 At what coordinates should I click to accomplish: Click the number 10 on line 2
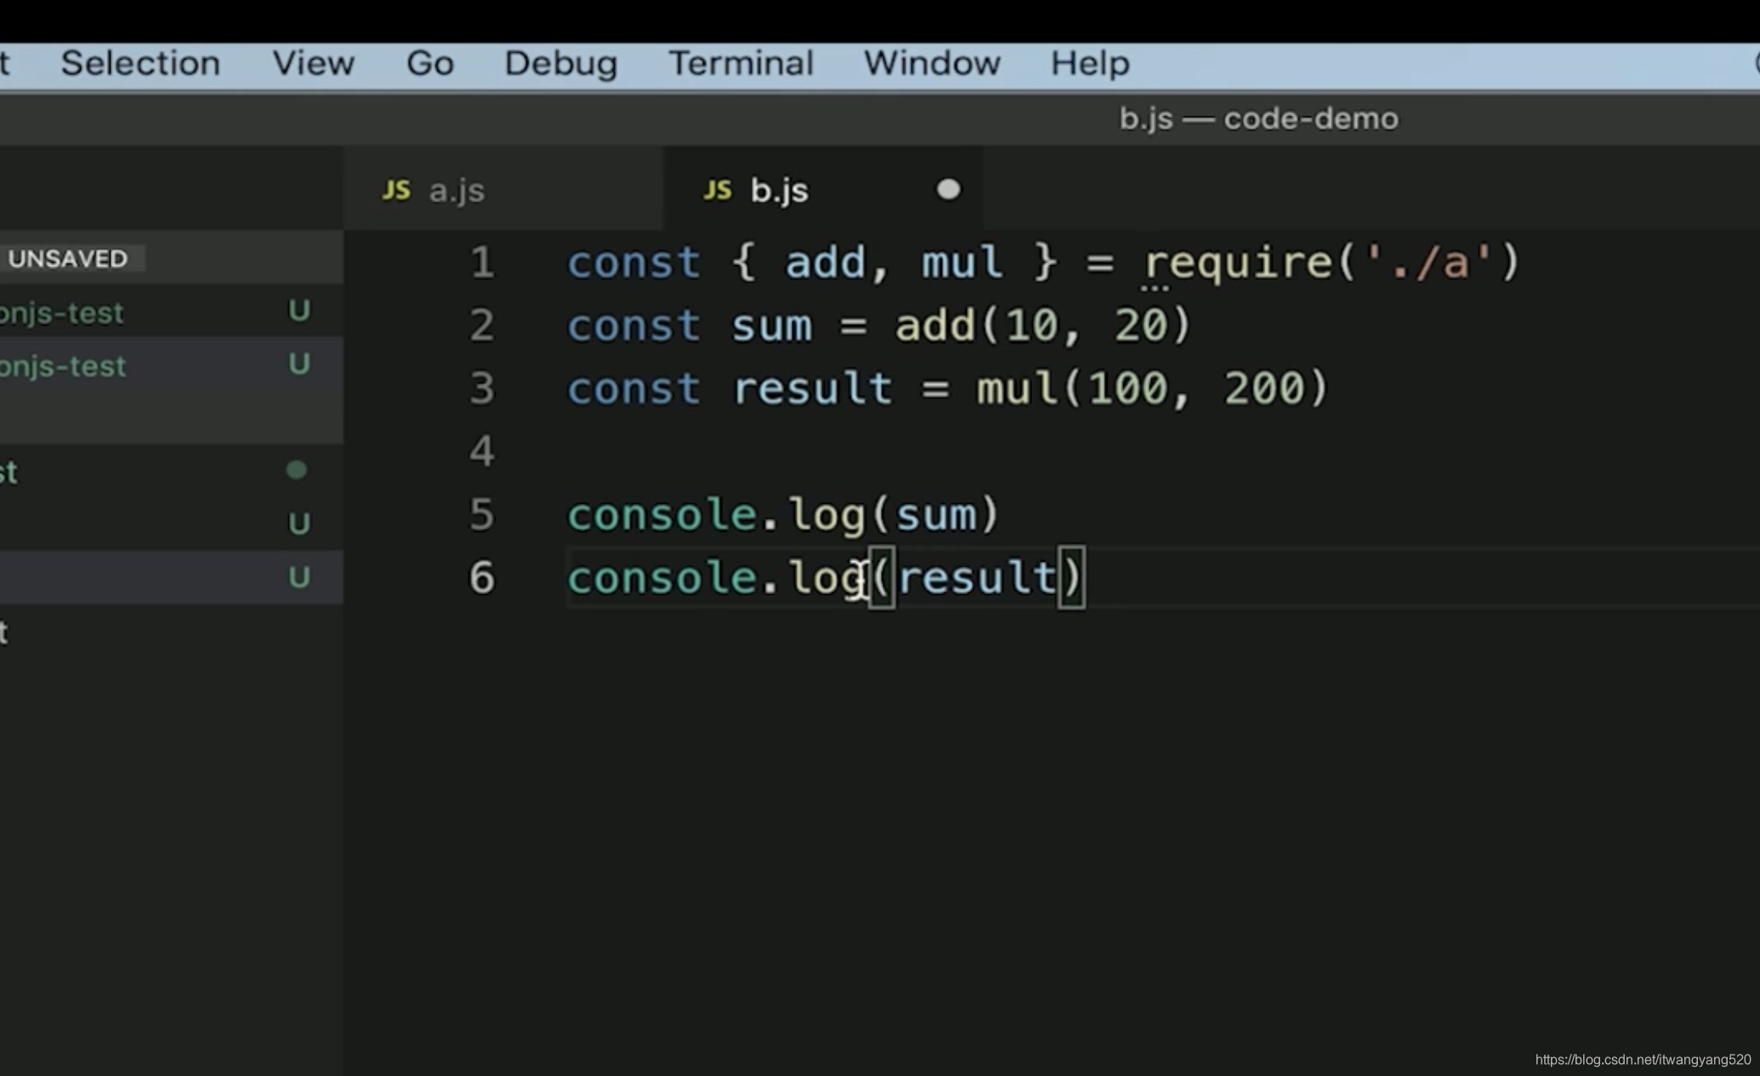coord(1031,325)
